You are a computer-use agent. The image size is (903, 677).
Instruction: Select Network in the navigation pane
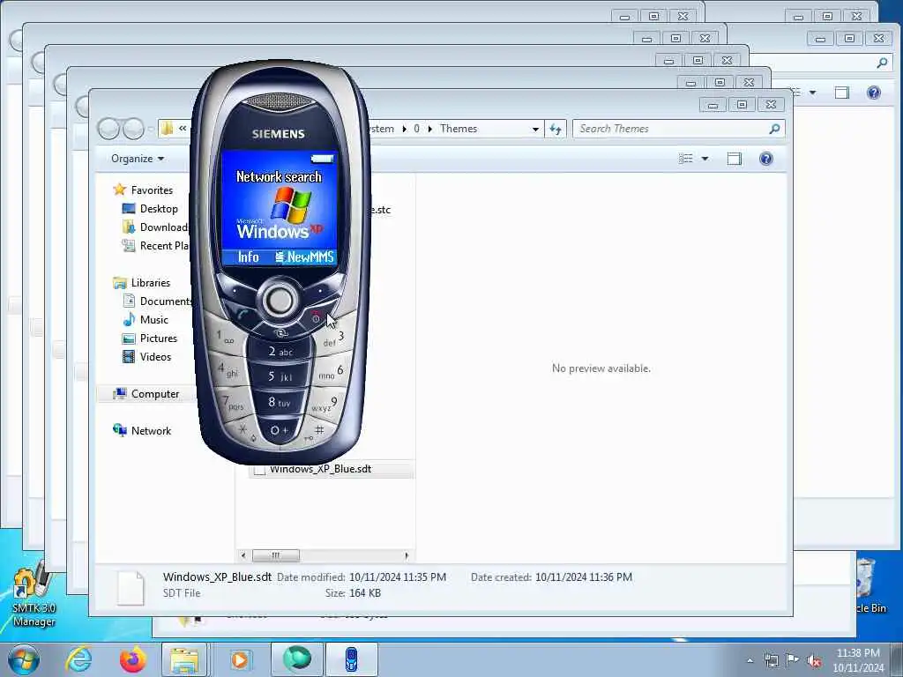[x=151, y=430]
